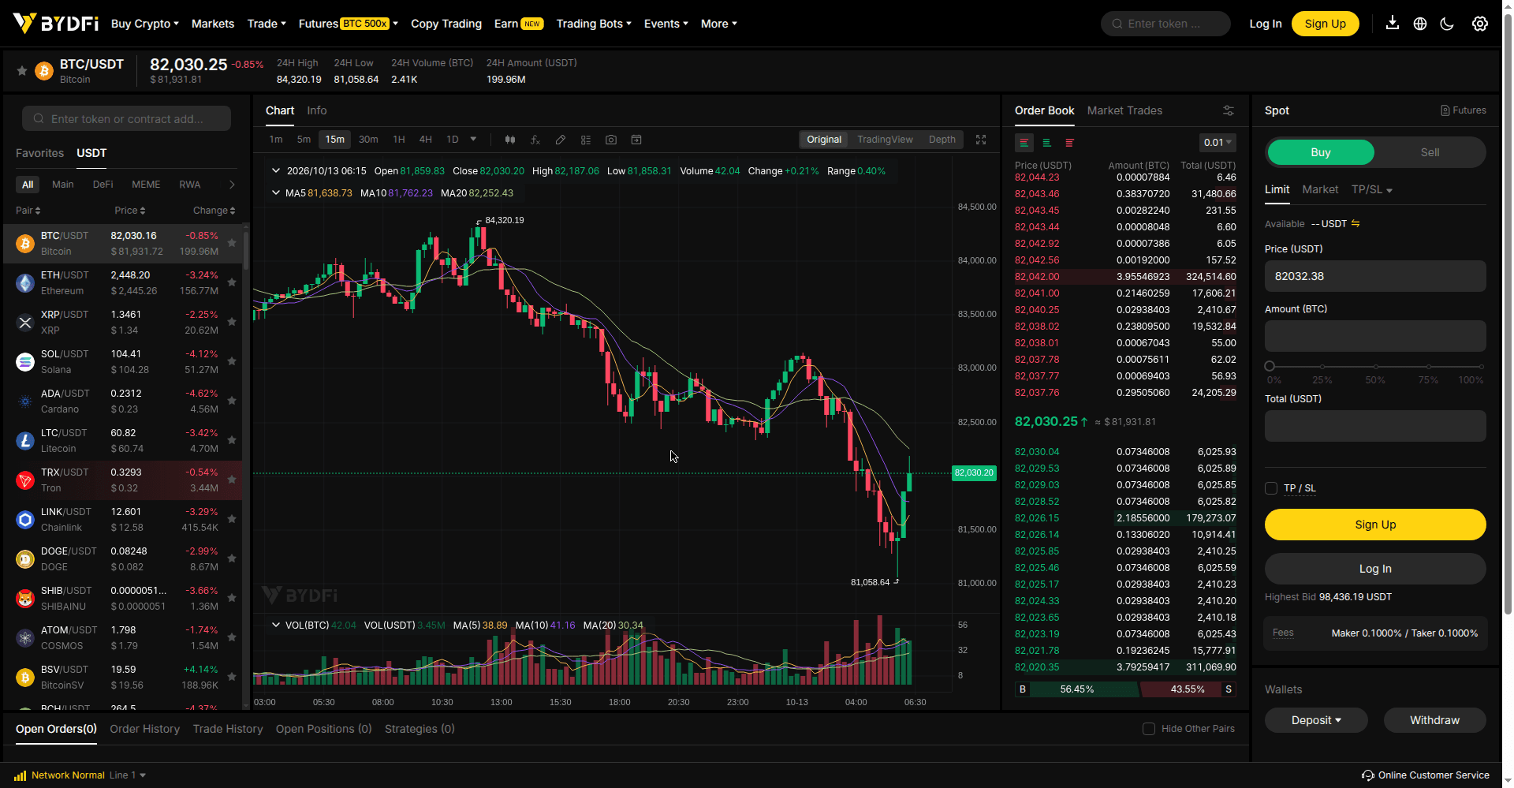Open order book settings sliders icon
1514x788 pixels.
tap(1229, 110)
